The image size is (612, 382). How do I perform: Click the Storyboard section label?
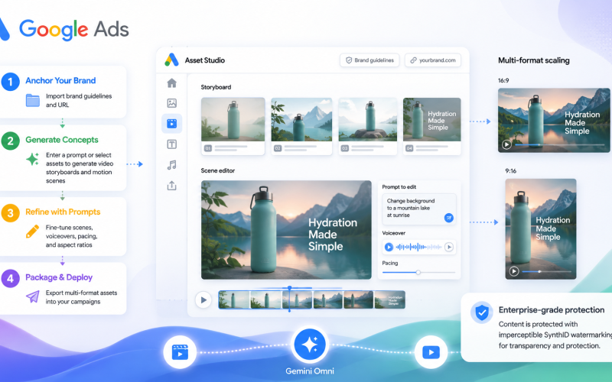click(x=216, y=87)
